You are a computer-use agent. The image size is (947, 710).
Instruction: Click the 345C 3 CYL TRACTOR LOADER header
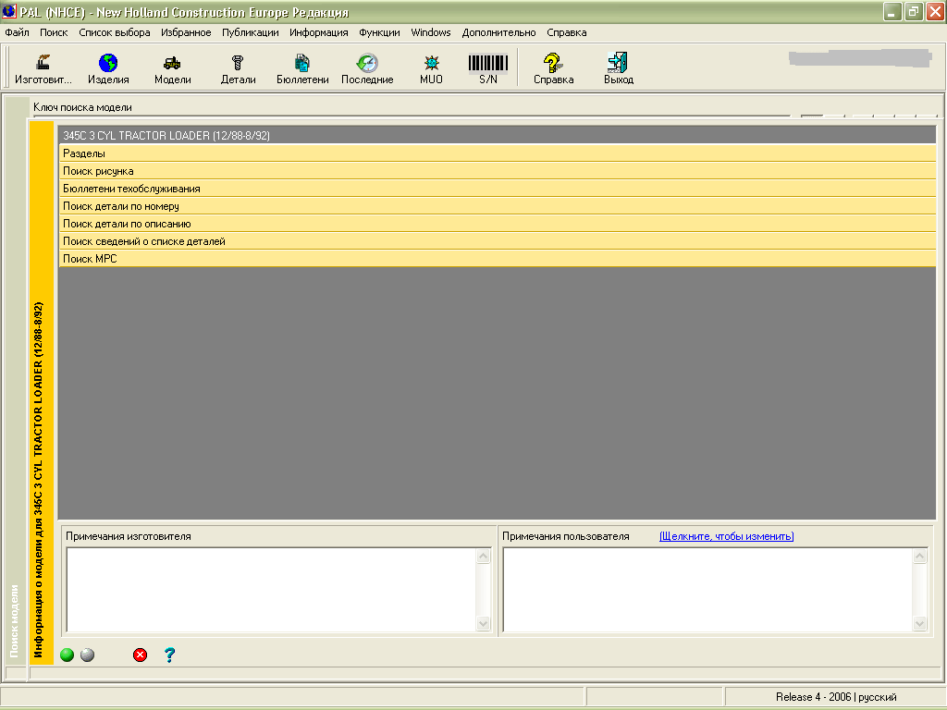(x=497, y=135)
